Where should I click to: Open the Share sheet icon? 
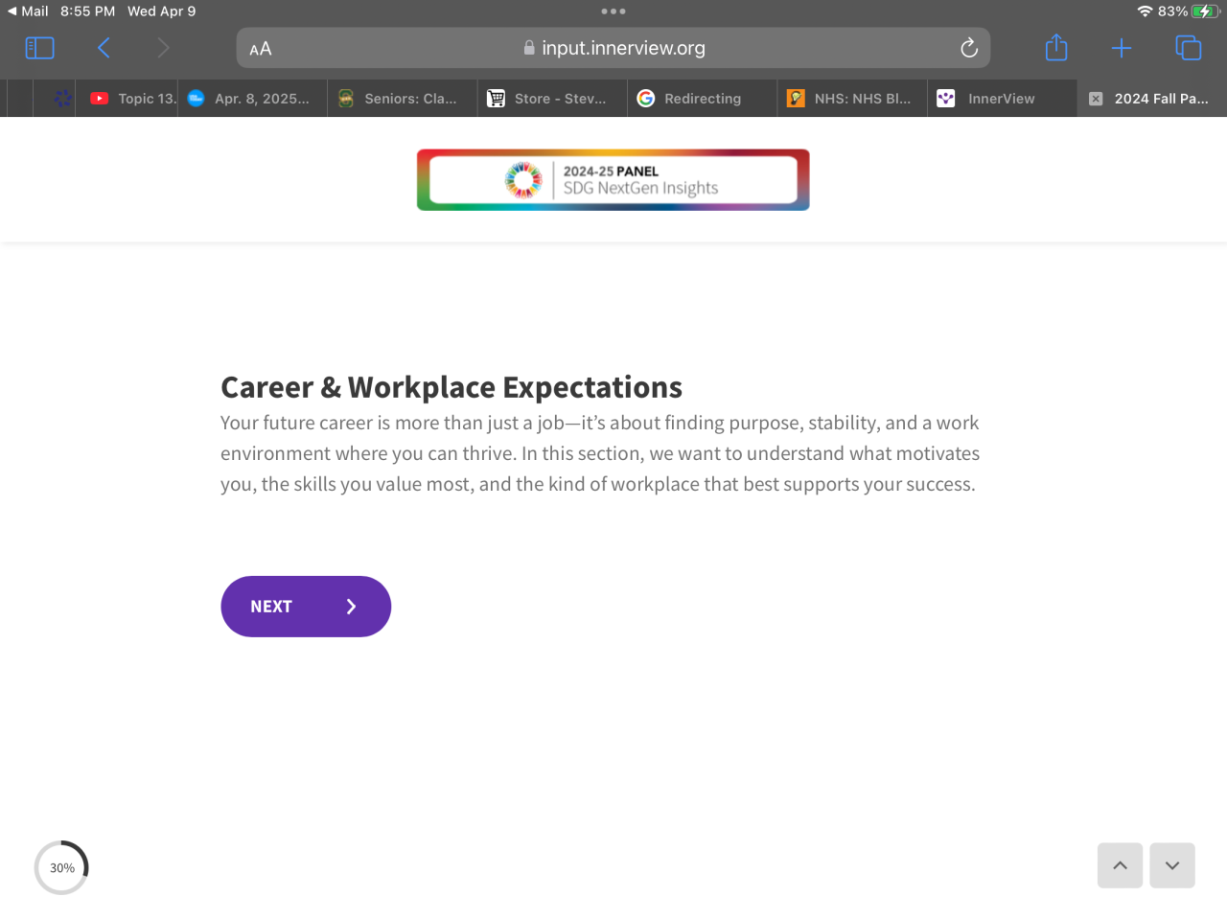pos(1056,47)
